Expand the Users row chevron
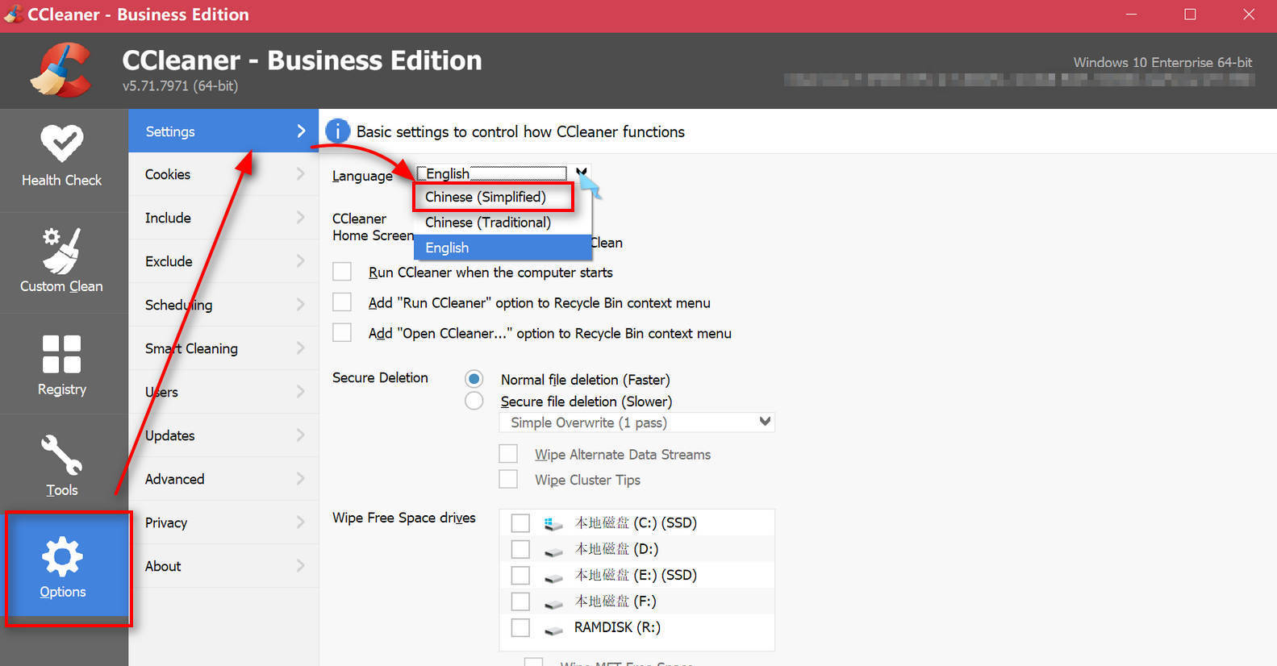This screenshot has height=666, width=1277. click(x=300, y=392)
